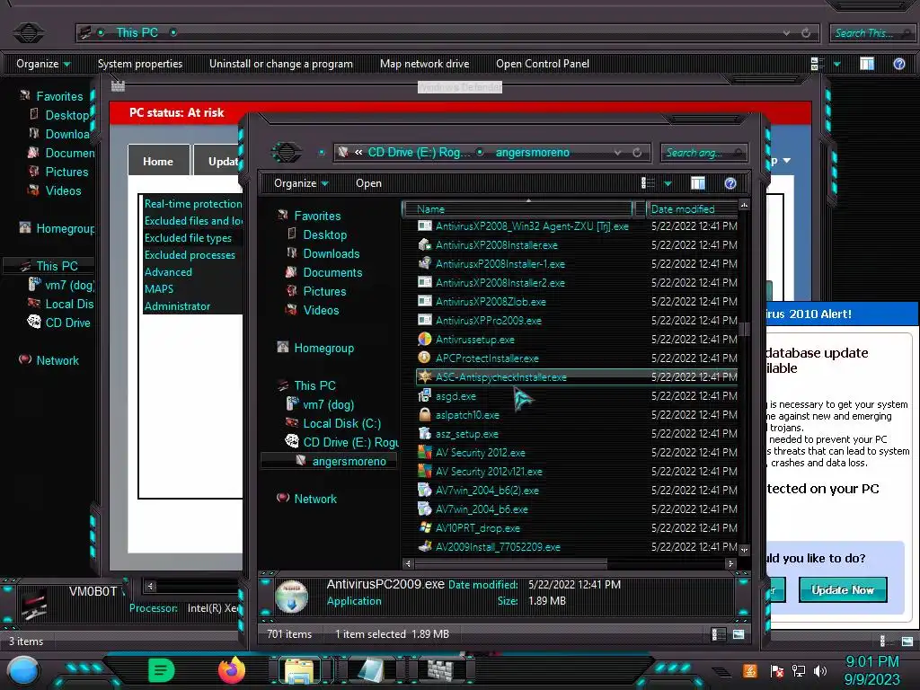The image size is (920, 690).
Task: Click Update Now button in alert
Action: 843,589
